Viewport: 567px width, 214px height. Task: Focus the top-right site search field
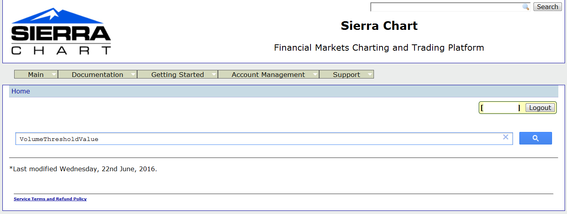(445, 7)
